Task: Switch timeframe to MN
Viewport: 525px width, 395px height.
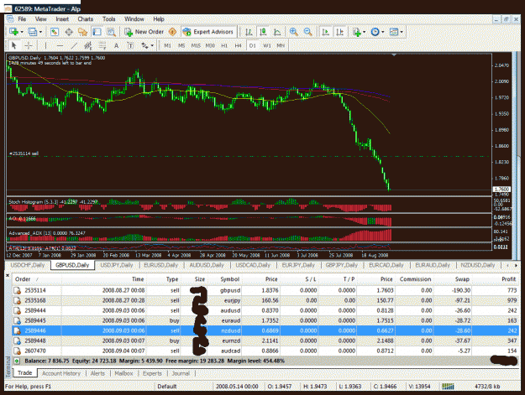Action: 281,45
